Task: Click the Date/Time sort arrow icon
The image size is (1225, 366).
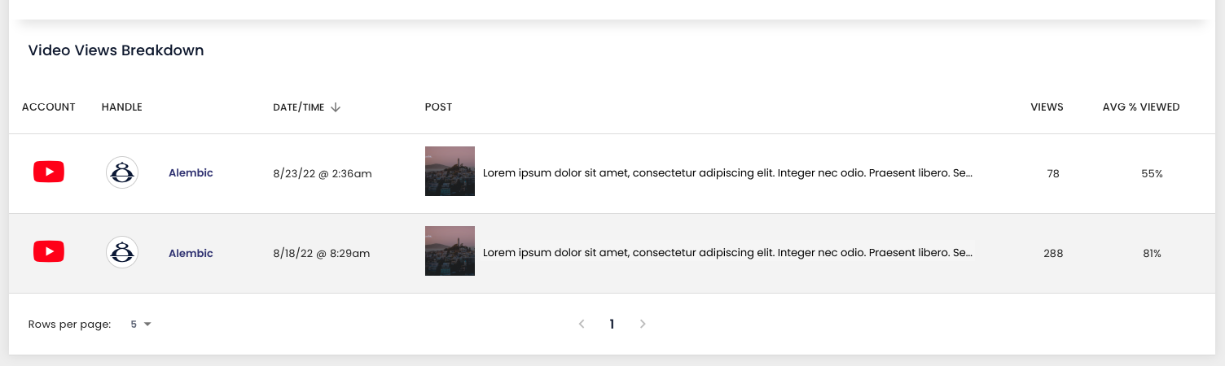Action: click(336, 107)
